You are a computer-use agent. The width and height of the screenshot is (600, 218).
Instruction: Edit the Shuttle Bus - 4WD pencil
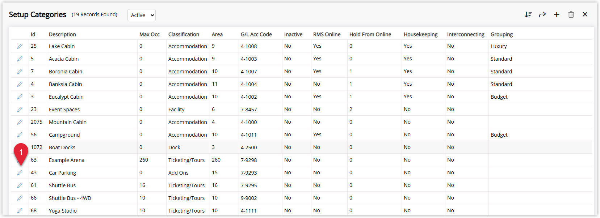(20, 198)
